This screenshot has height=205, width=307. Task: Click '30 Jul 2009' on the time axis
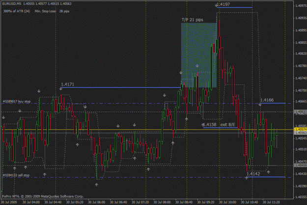[x=9, y=202]
